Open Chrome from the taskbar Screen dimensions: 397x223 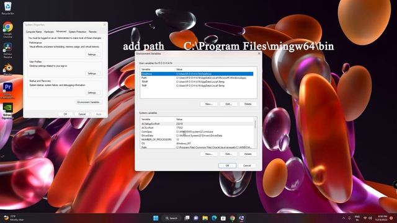point(232,218)
